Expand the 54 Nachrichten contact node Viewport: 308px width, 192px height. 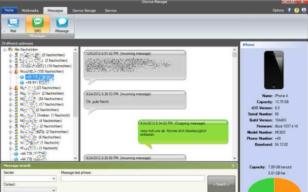tap(10, 99)
